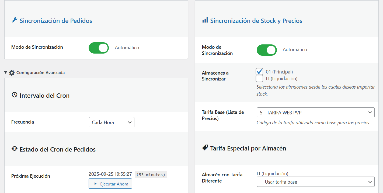Click the 53 minutos countdown badge
Image resolution: width=383 pixels, height=193 pixels.
click(151, 174)
